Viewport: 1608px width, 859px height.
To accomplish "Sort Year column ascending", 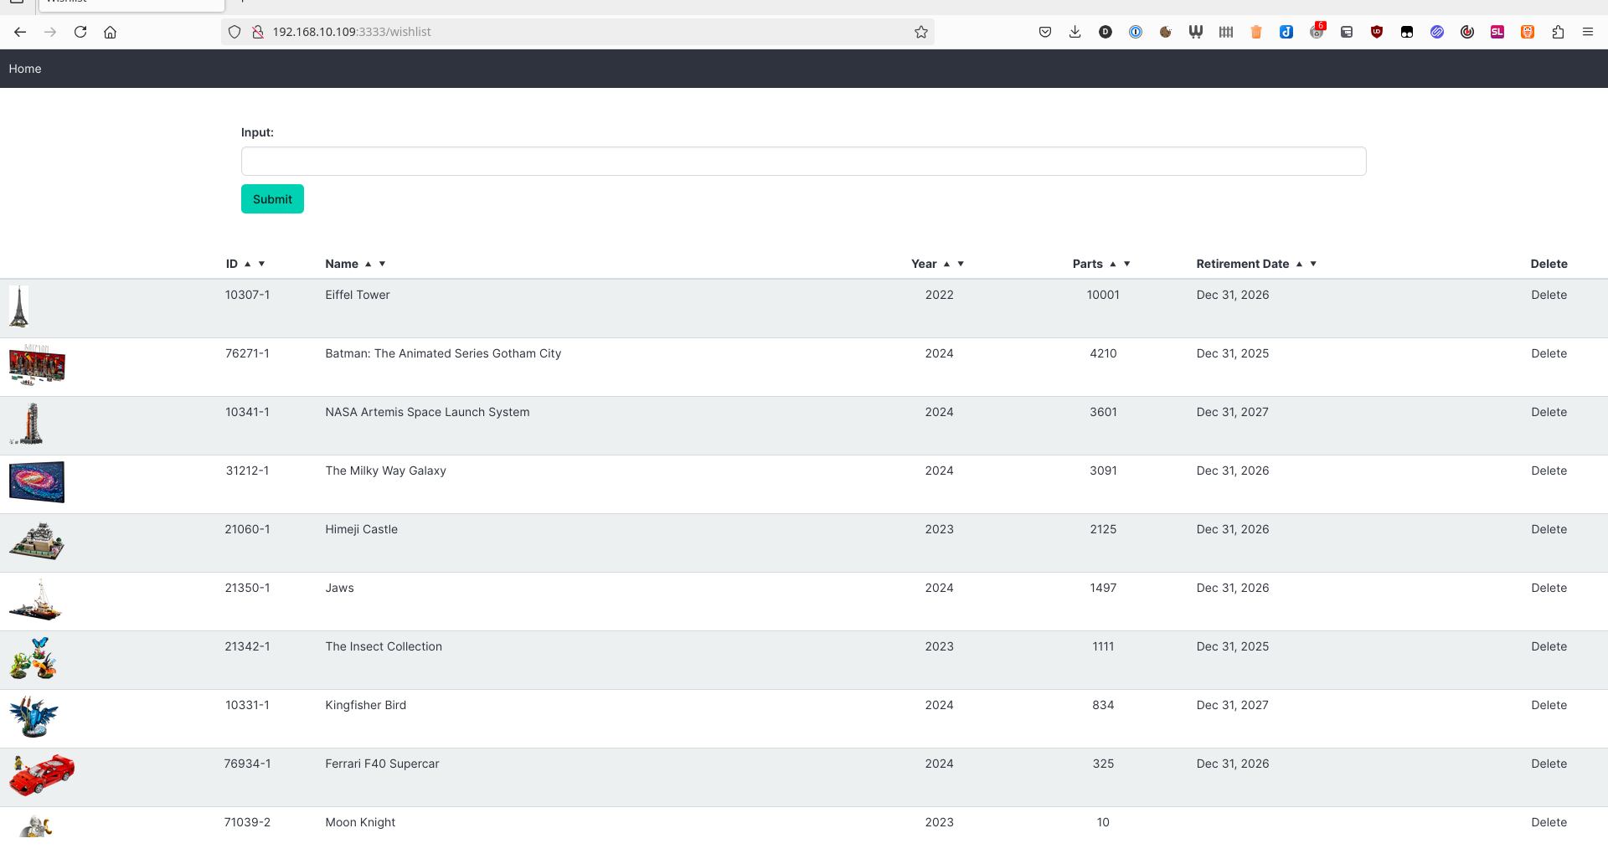I will pos(946,264).
